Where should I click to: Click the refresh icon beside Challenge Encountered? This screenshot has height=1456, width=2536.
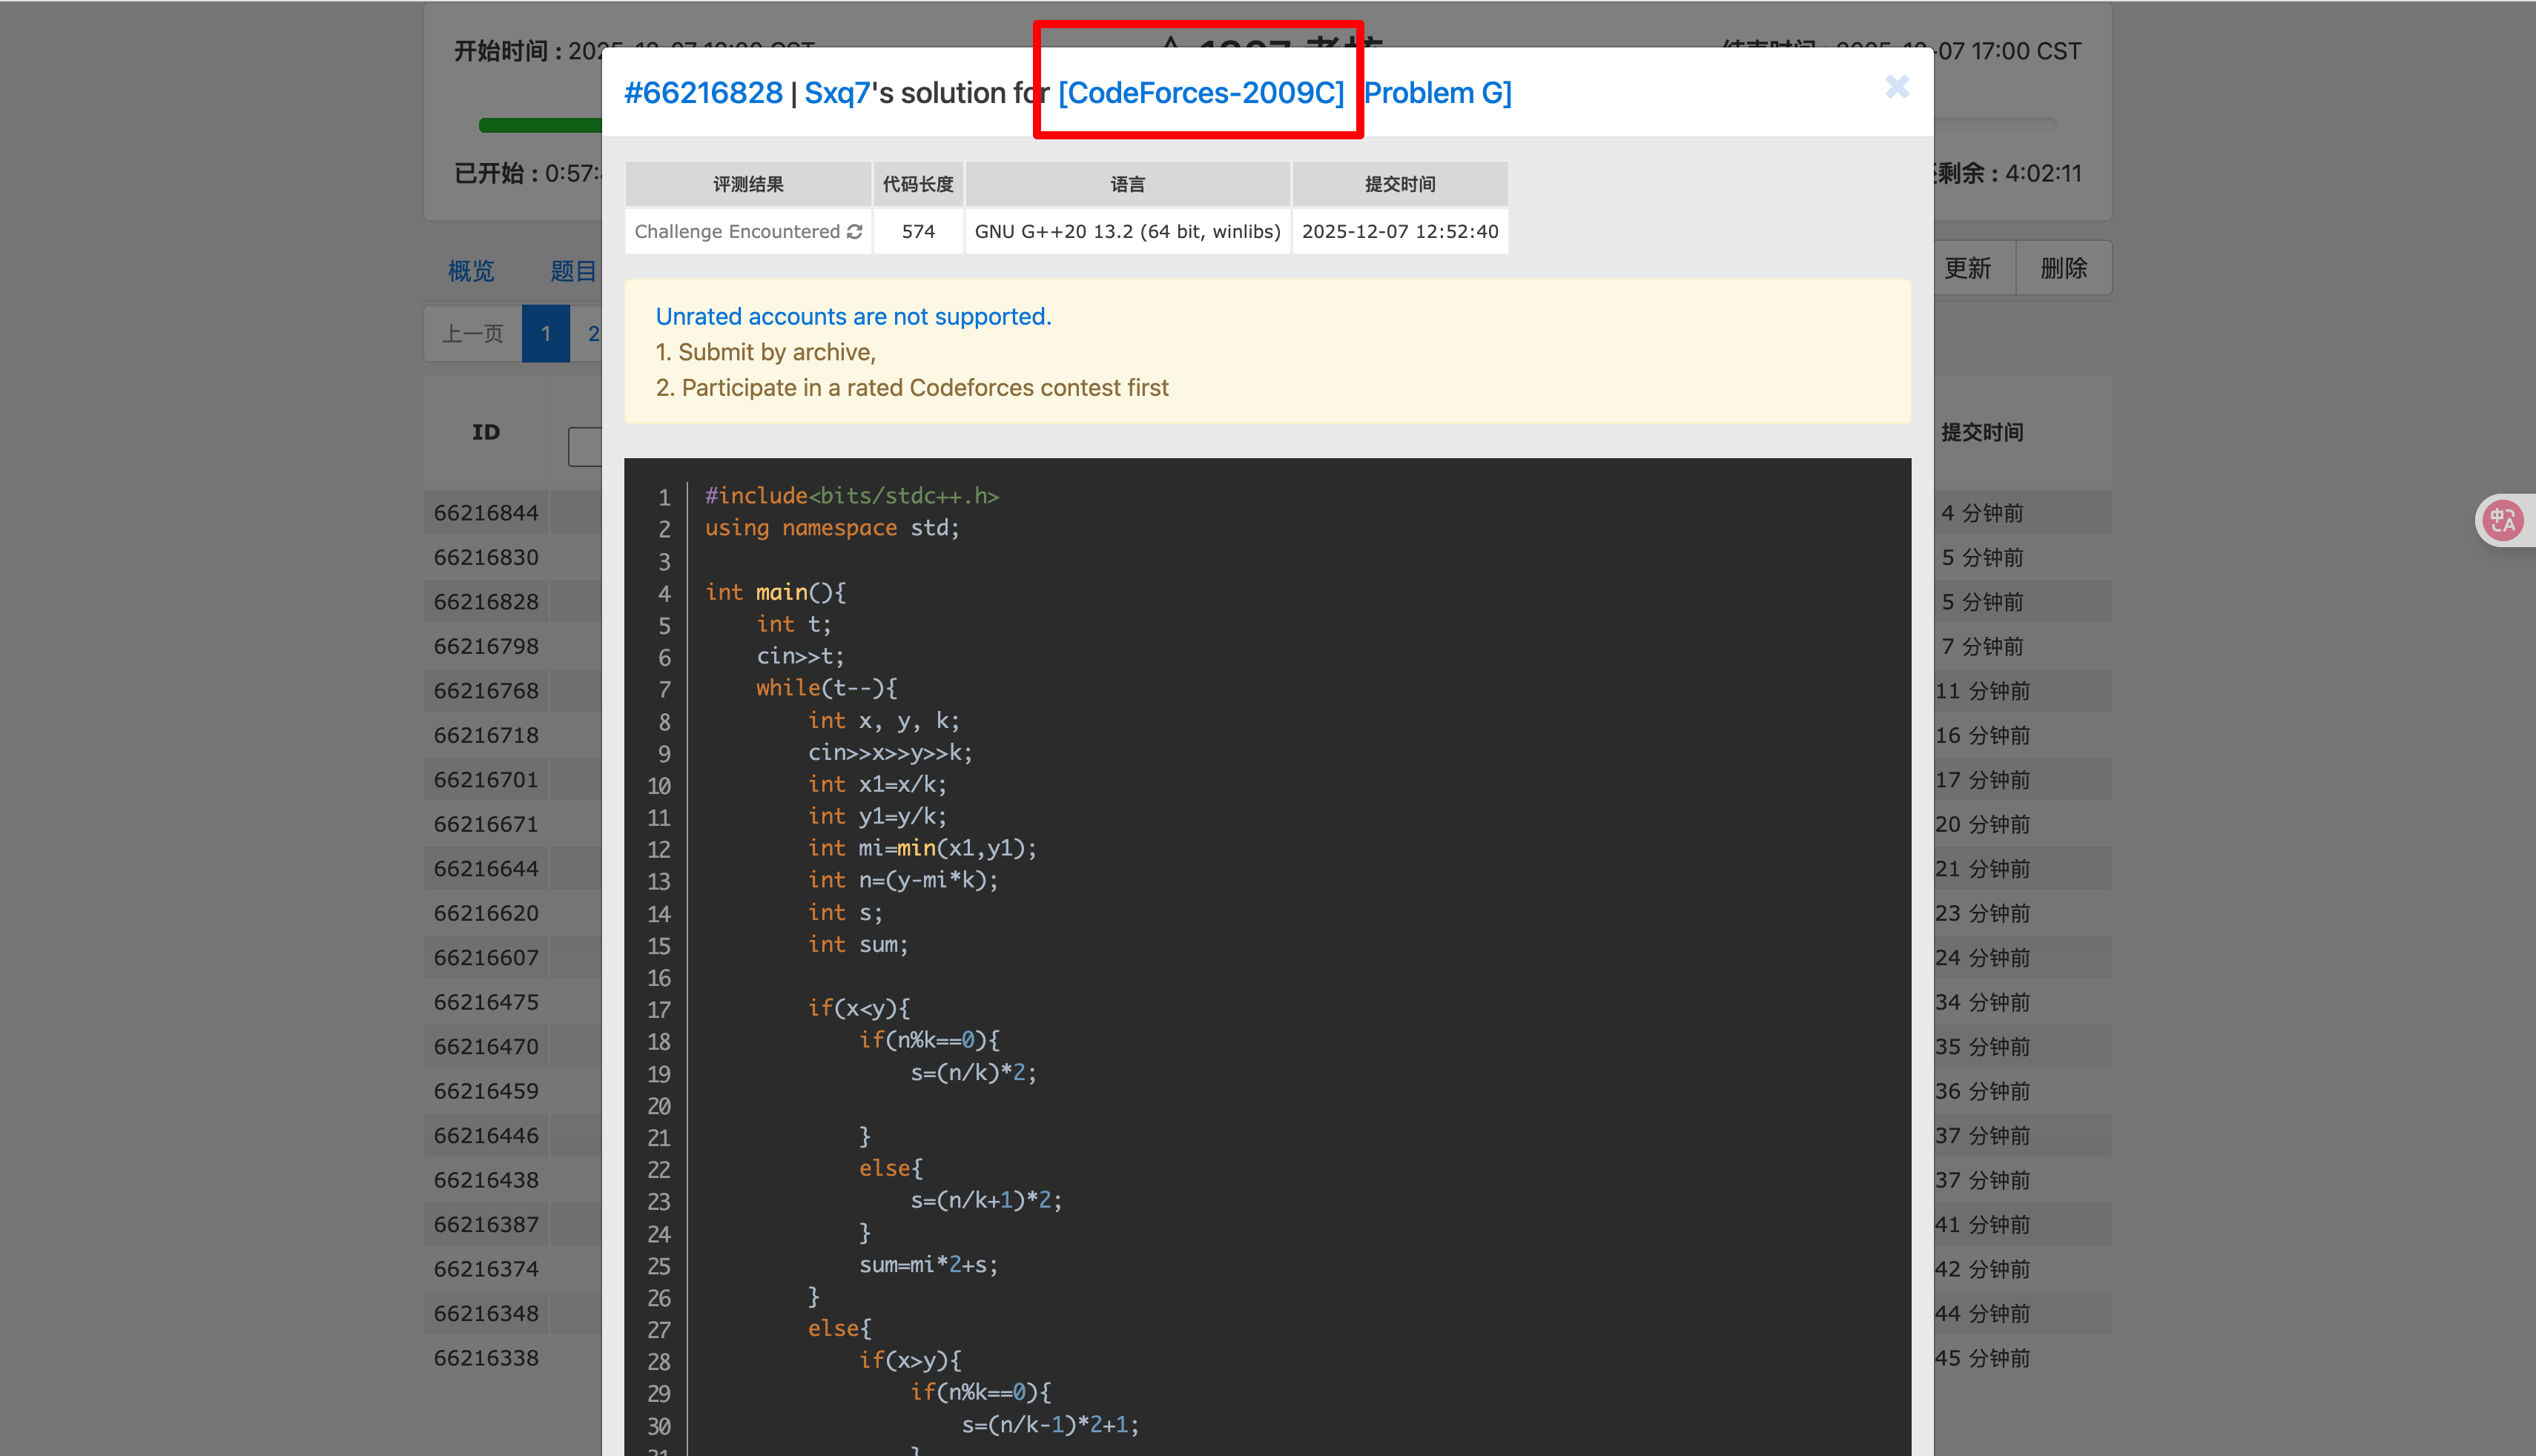[x=854, y=232]
